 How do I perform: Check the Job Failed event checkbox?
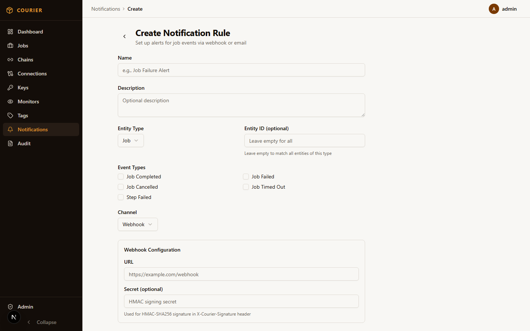click(245, 177)
